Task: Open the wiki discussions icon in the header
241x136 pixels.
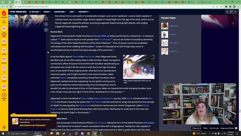Action: tap(231, 12)
